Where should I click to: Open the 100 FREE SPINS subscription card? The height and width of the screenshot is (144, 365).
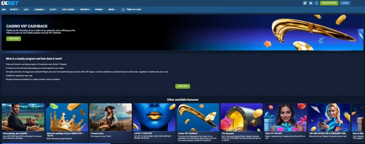329,123
